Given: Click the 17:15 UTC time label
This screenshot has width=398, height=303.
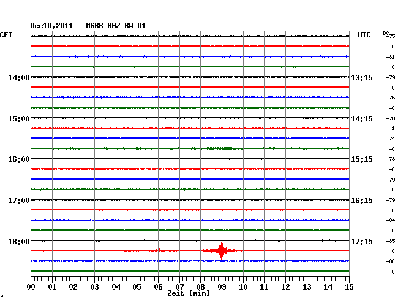Looking at the screenshot, I should (362, 241).
